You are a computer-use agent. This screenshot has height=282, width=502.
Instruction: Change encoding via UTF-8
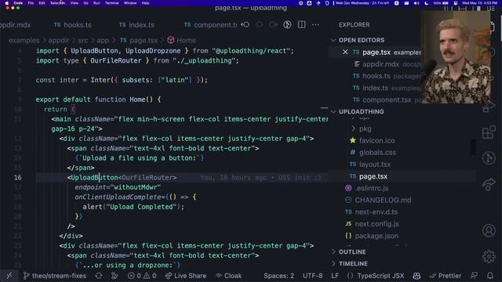pyautogui.click(x=313, y=276)
